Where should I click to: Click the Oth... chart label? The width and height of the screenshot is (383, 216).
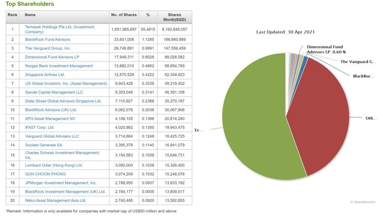click(x=371, y=118)
